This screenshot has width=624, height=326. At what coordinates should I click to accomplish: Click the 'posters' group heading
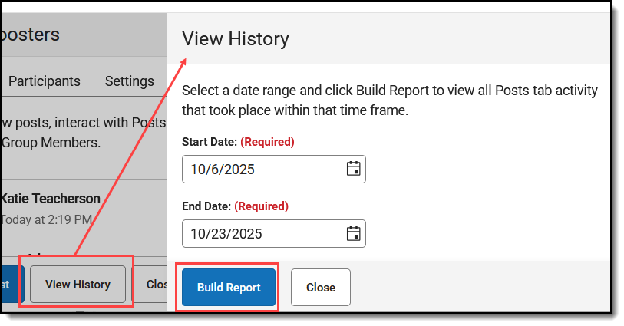[x=31, y=35]
